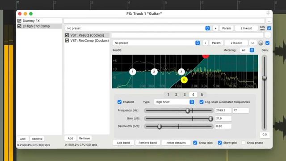Click Add band button
This screenshot has width=286, height=161.
[123, 143]
